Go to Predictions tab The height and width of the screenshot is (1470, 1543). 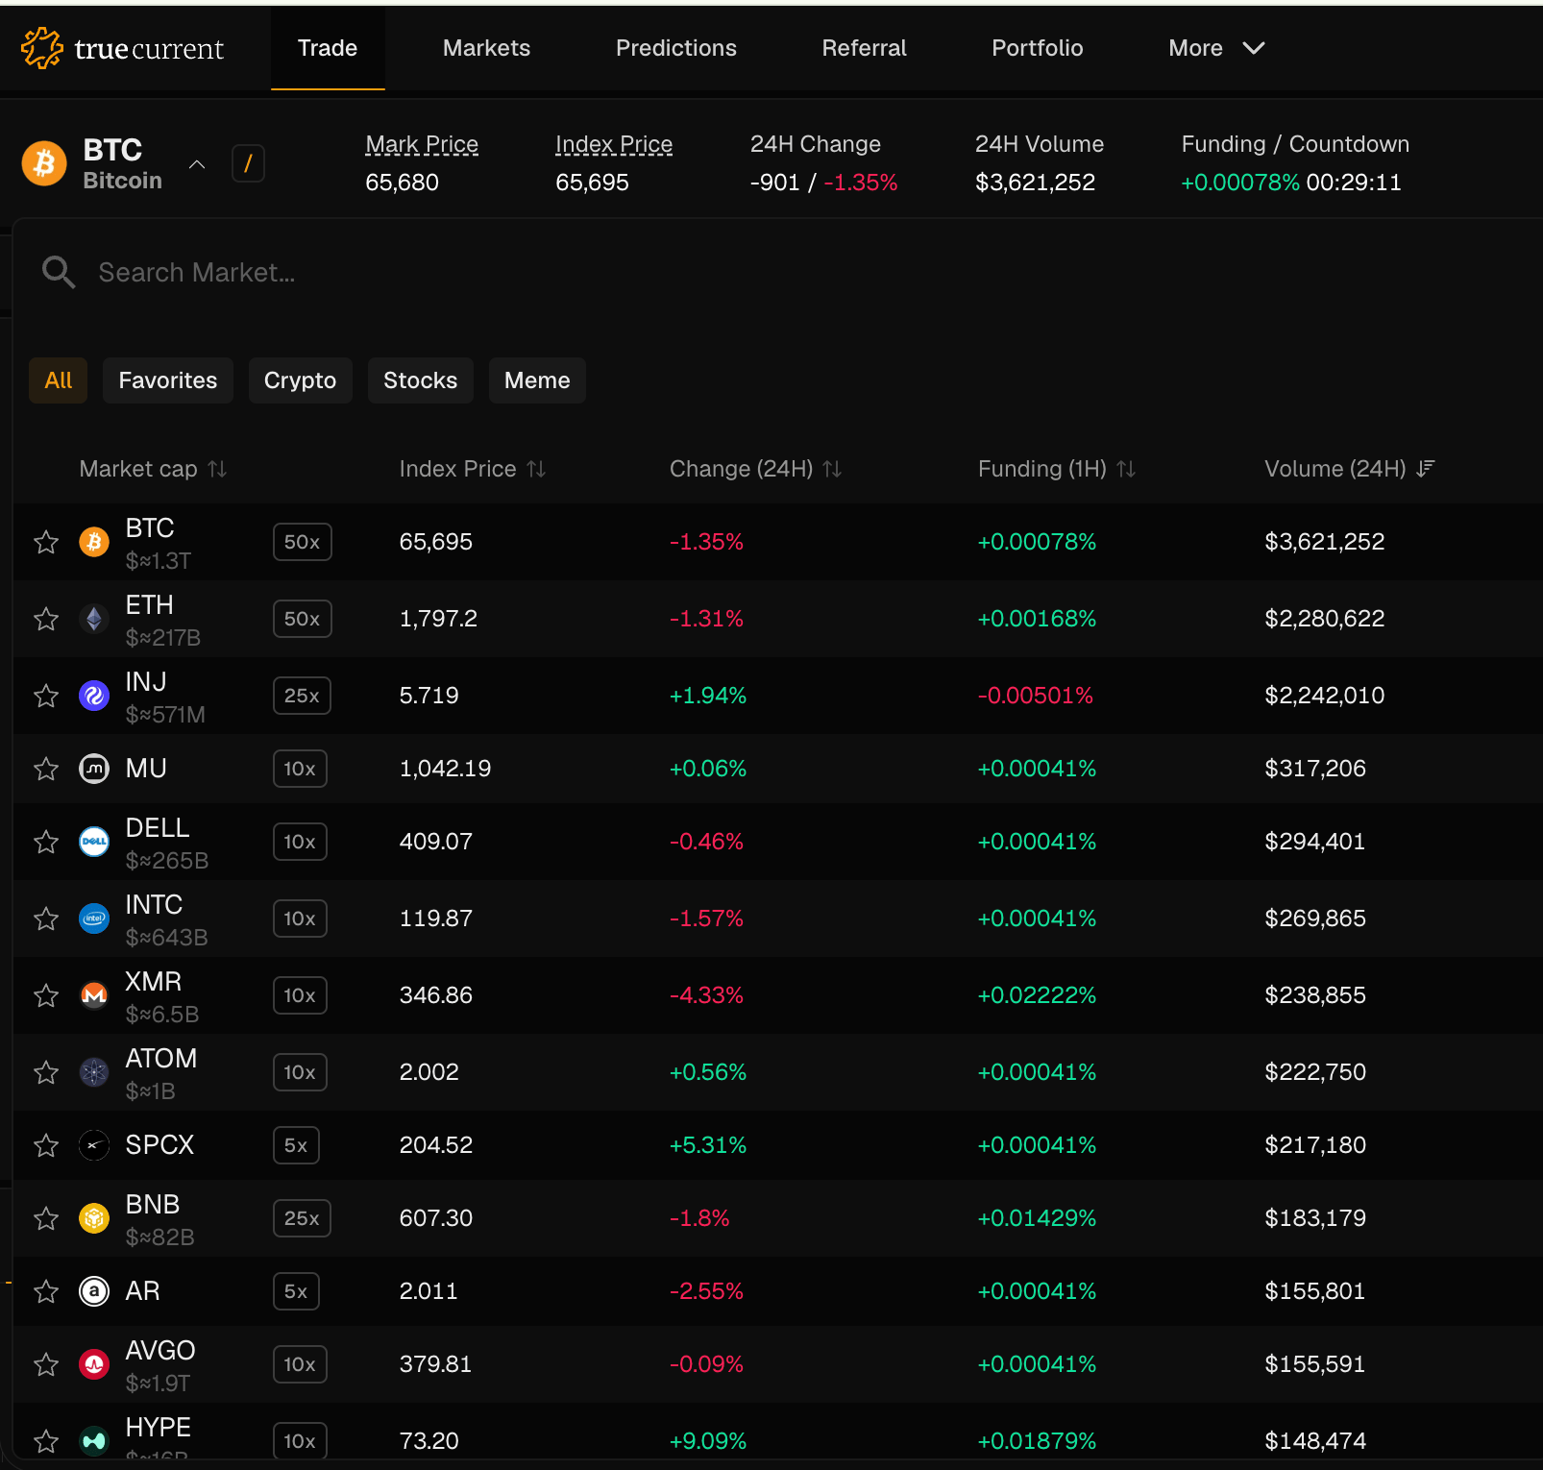[676, 48]
